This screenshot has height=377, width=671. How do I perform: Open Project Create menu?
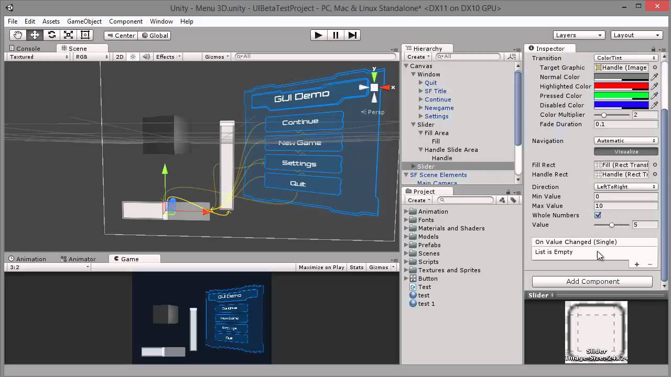[418, 200]
